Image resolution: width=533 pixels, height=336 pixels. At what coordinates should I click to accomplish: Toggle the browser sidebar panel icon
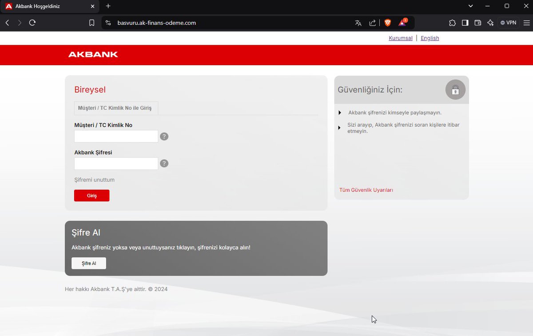coord(465,23)
